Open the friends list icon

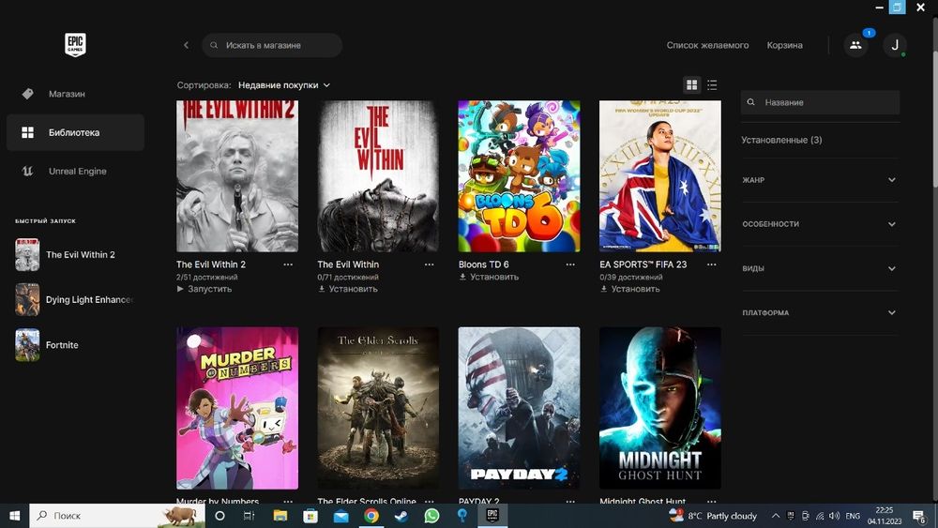(856, 45)
